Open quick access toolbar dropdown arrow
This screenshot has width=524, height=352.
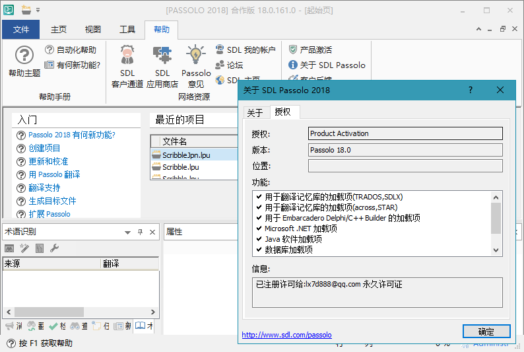tap(38, 10)
